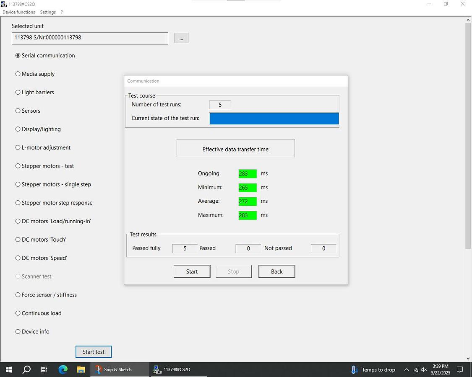Open the notification center icon
The image size is (472, 377).
click(460, 369)
